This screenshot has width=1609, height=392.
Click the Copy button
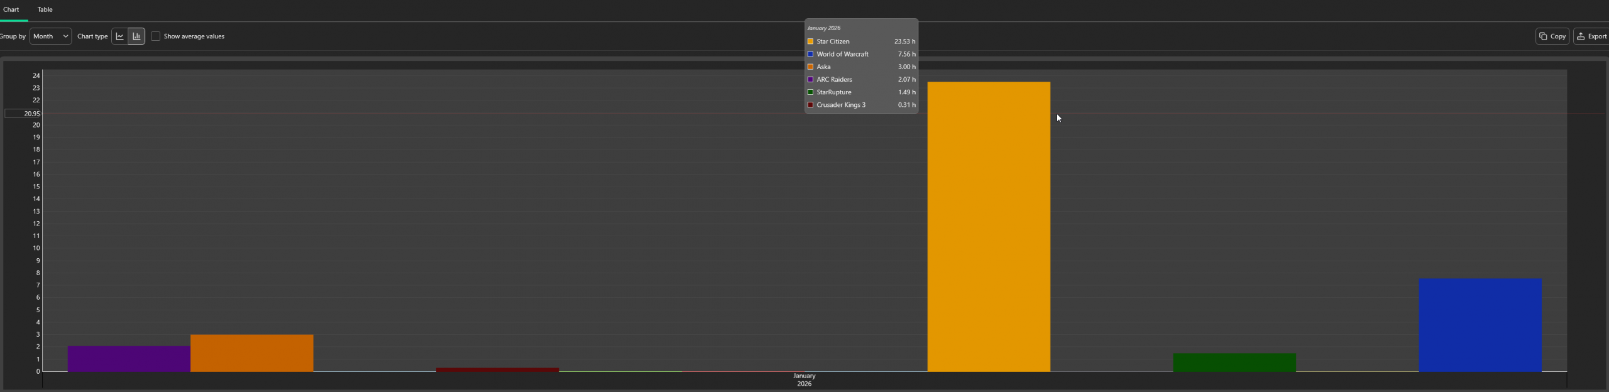[1552, 36]
